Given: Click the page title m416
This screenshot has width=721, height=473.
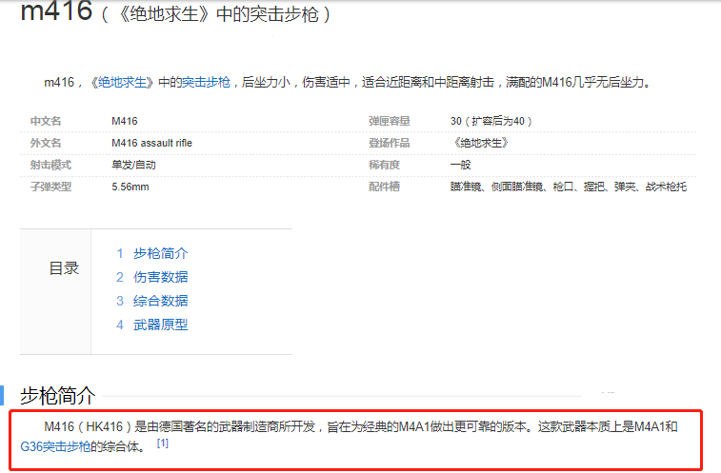Looking at the screenshot, I should [56, 11].
